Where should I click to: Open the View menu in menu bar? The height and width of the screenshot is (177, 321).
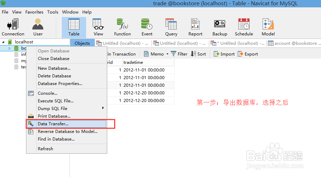17,12
